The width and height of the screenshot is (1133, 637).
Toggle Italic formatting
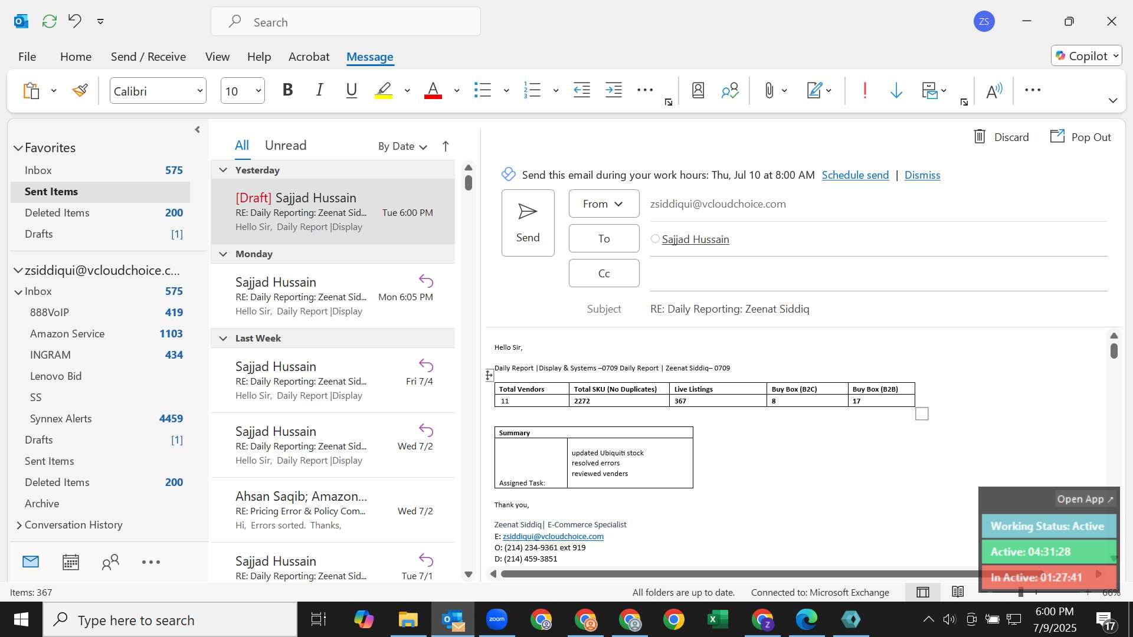tap(319, 90)
